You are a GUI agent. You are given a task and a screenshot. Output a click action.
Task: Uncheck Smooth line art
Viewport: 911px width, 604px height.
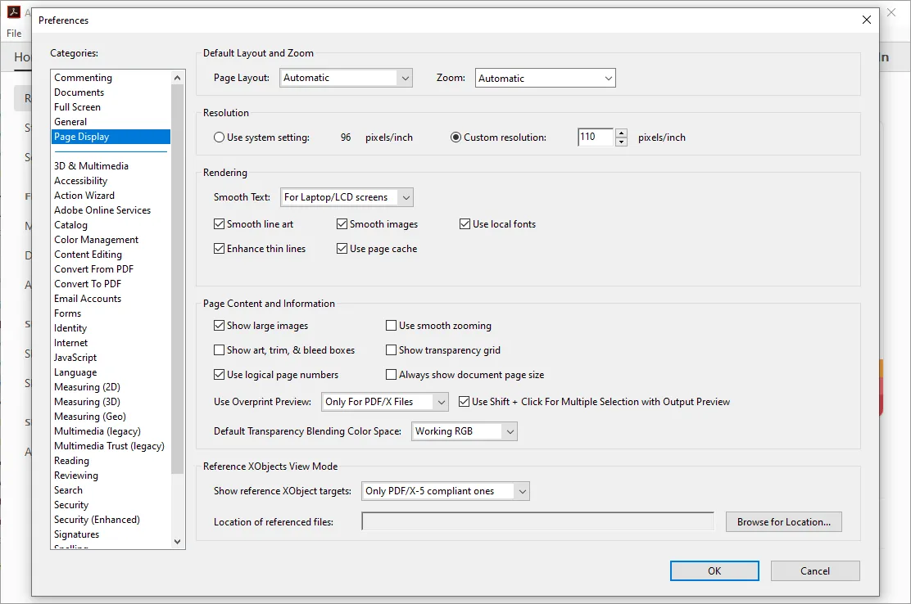pyautogui.click(x=220, y=224)
